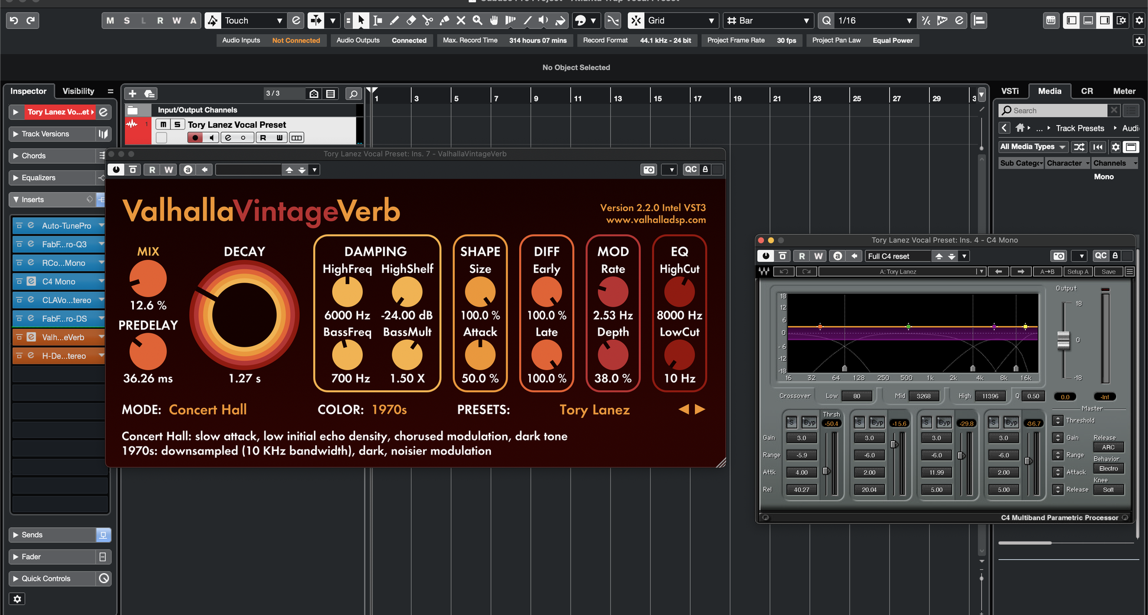Switch to the Visibility tab

(78, 91)
